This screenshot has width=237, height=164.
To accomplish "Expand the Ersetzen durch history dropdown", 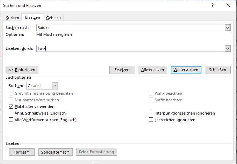I will (228, 49).
